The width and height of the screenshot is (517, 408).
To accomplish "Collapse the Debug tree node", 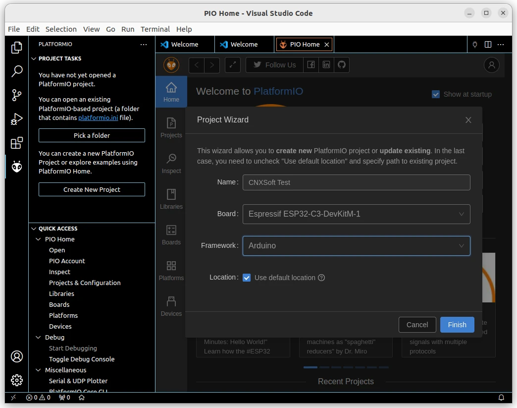I will point(38,337).
